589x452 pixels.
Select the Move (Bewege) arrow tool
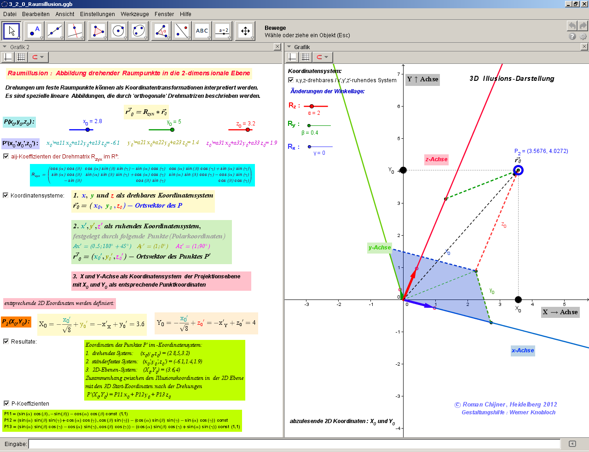point(12,31)
